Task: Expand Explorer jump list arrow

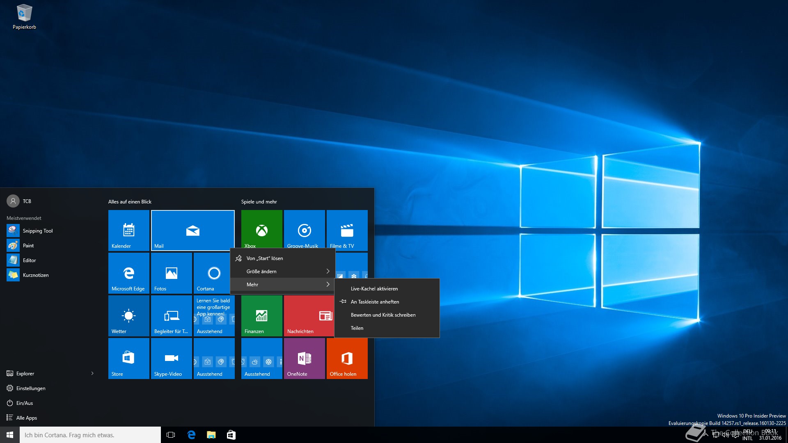Action: (x=92, y=373)
